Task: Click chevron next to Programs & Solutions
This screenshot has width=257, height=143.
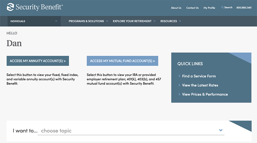Action: coord(107,21)
